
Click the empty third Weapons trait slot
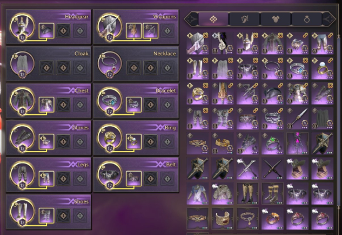(x=167, y=31)
